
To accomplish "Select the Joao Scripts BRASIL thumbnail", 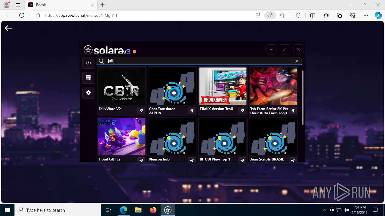I will pyautogui.click(x=273, y=137).
